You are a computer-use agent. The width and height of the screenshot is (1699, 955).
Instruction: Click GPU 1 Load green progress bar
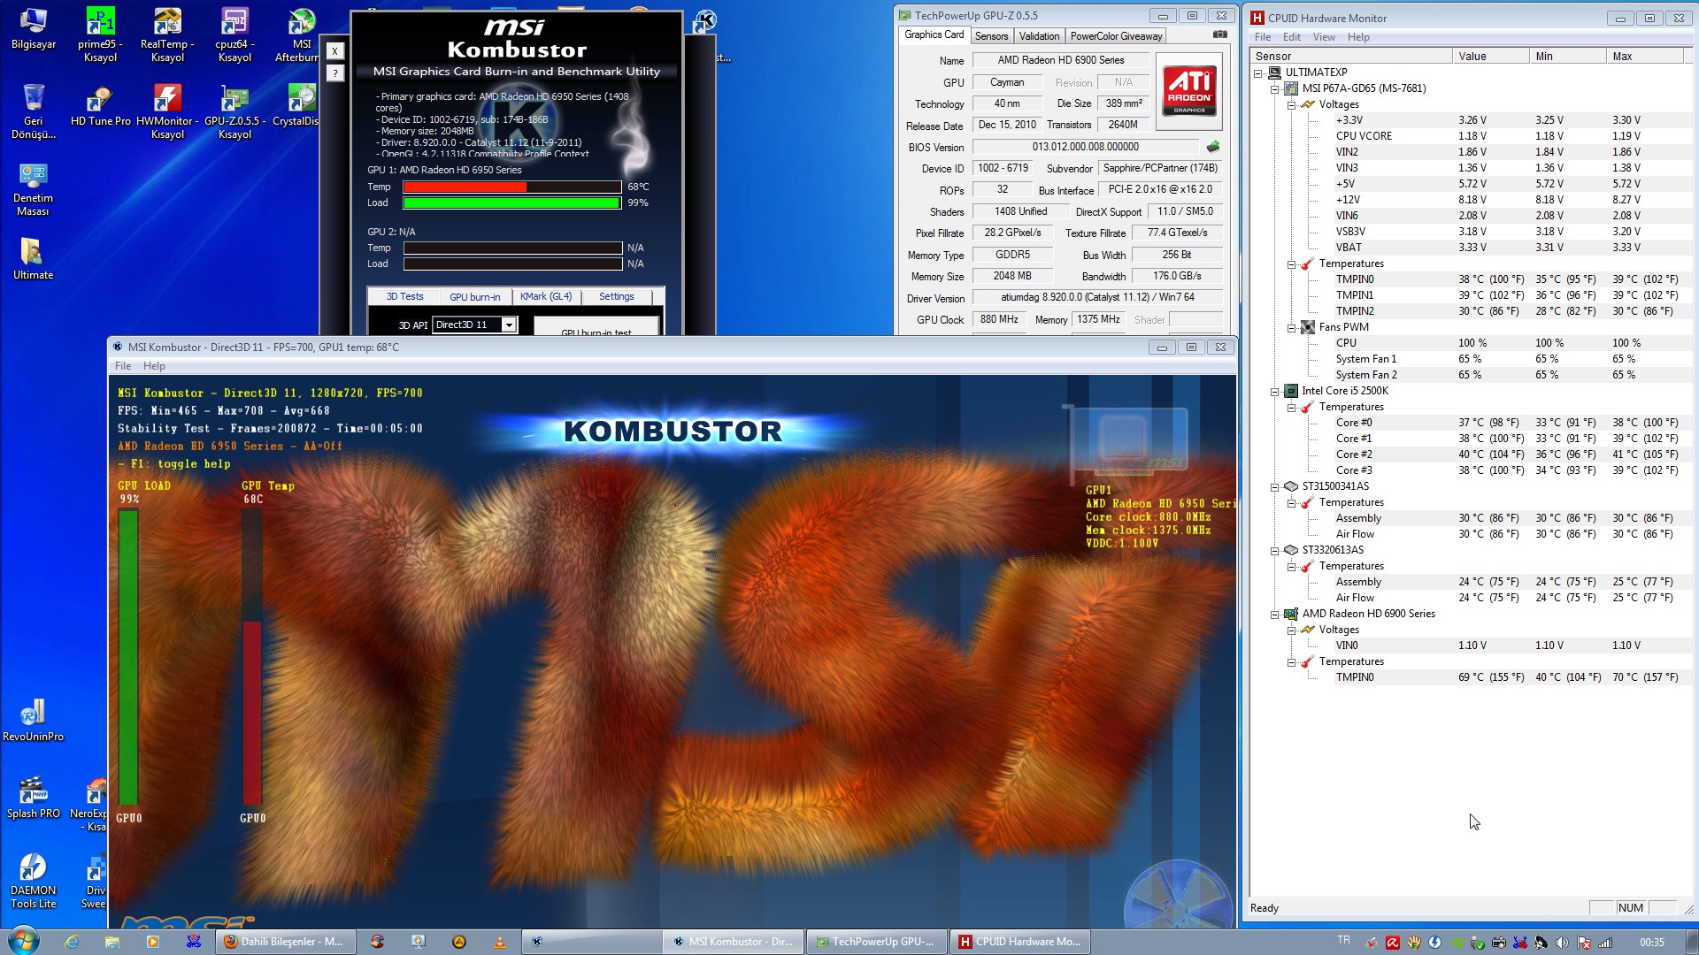tap(511, 203)
